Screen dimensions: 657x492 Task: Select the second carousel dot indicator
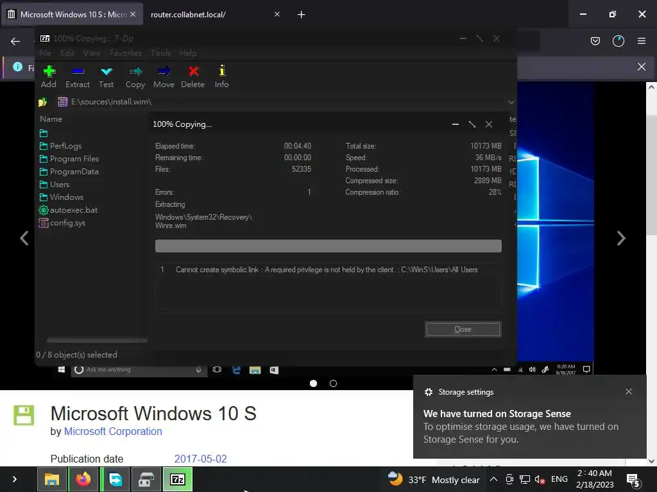(x=333, y=383)
